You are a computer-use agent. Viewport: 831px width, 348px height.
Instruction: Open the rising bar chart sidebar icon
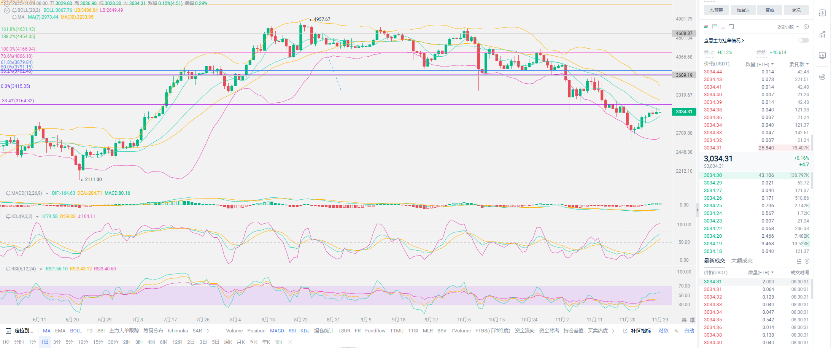coord(822,35)
